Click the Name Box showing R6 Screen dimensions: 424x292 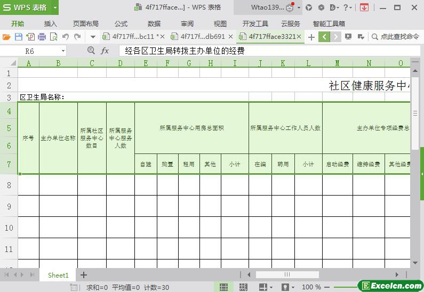click(30, 51)
